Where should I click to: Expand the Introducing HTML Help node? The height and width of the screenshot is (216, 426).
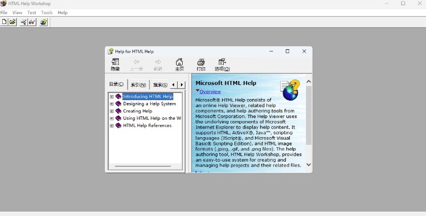pyautogui.click(x=112, y=97)
